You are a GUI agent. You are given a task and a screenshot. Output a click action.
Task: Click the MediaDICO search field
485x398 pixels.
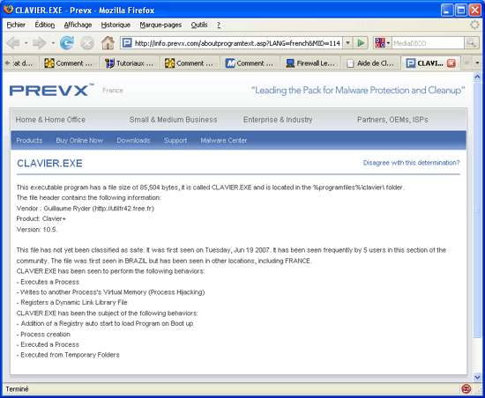click(x=428, y=43)
